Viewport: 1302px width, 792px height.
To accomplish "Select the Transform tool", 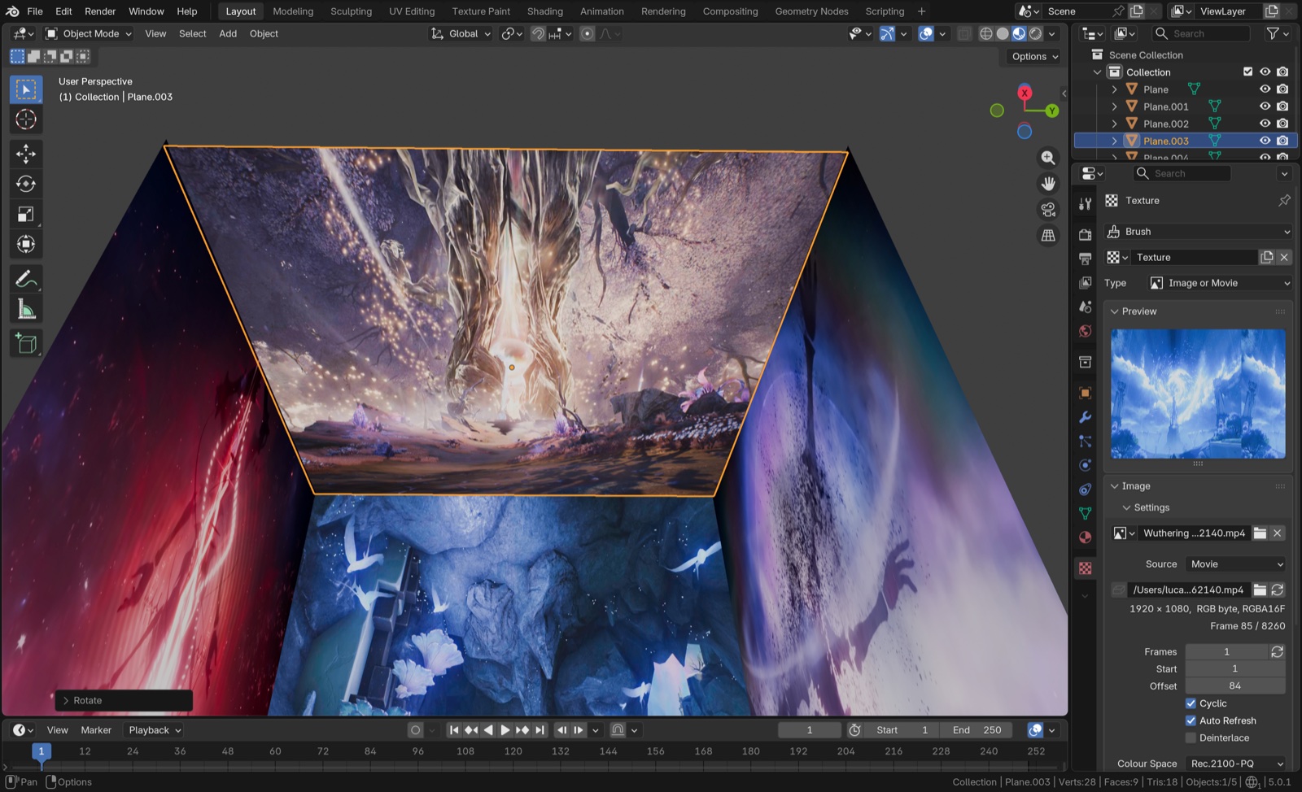I will tap(26, 244).
